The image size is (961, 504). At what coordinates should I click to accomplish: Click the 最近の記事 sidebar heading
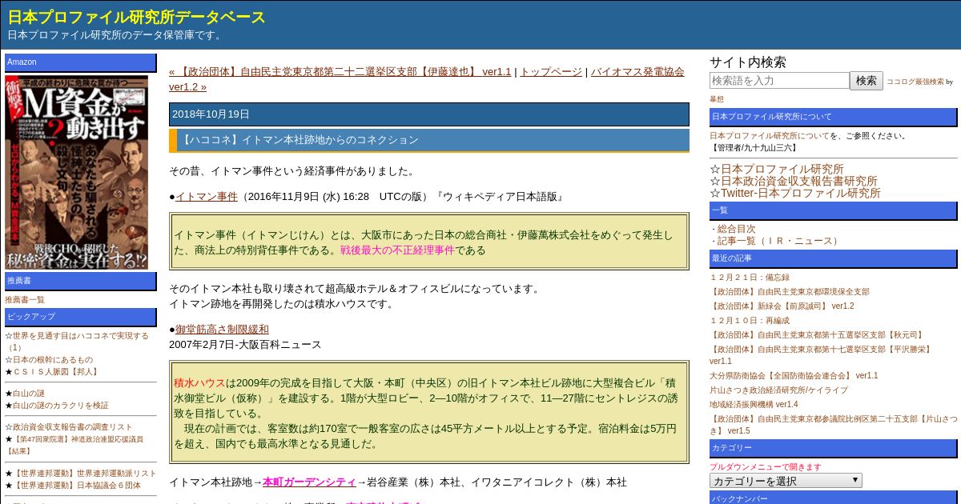[x=833, y=258]
